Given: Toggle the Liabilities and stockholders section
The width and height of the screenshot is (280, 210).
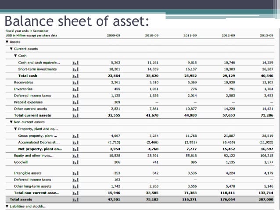Looking at the screenshot, I should click(7, 206).
